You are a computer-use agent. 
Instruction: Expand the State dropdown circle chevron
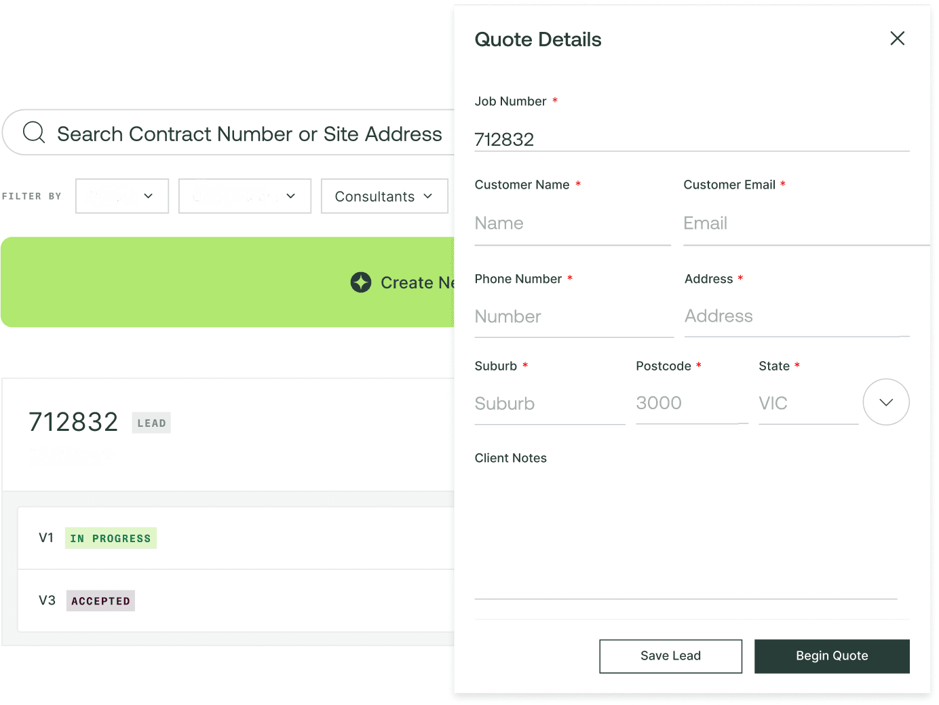[885, 402]
